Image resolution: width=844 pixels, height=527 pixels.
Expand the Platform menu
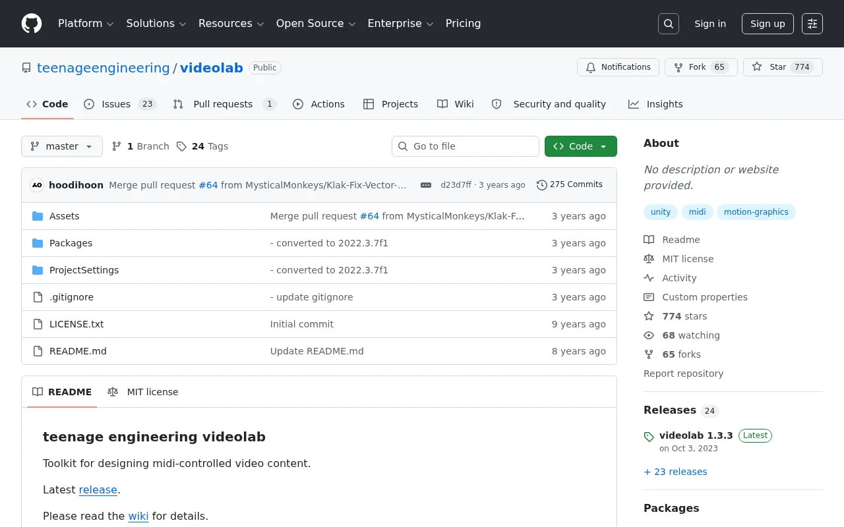pos(86,24)
